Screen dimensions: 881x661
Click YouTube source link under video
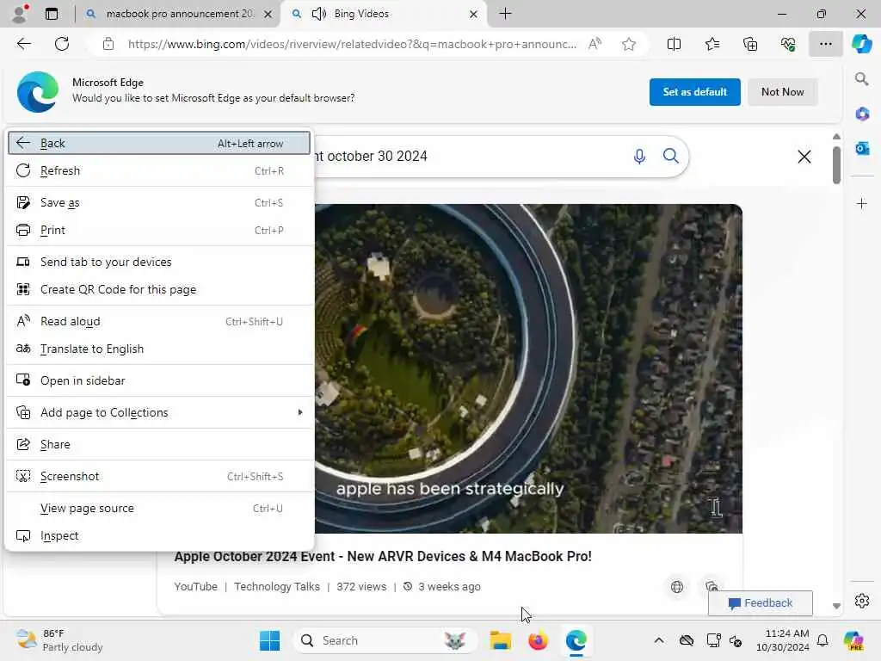(x=195, y=587)
